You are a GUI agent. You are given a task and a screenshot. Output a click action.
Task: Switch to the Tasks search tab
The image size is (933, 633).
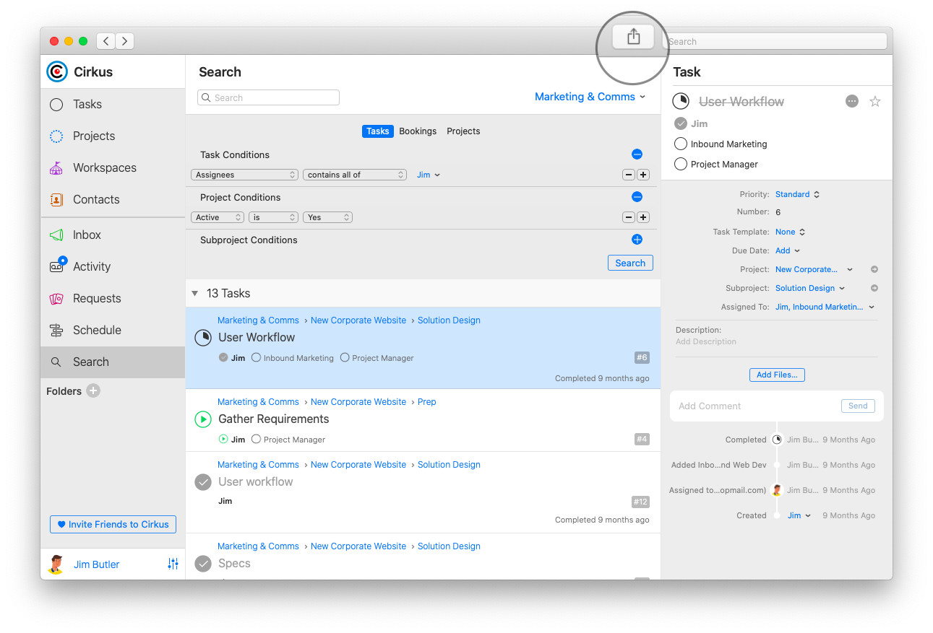378,131
